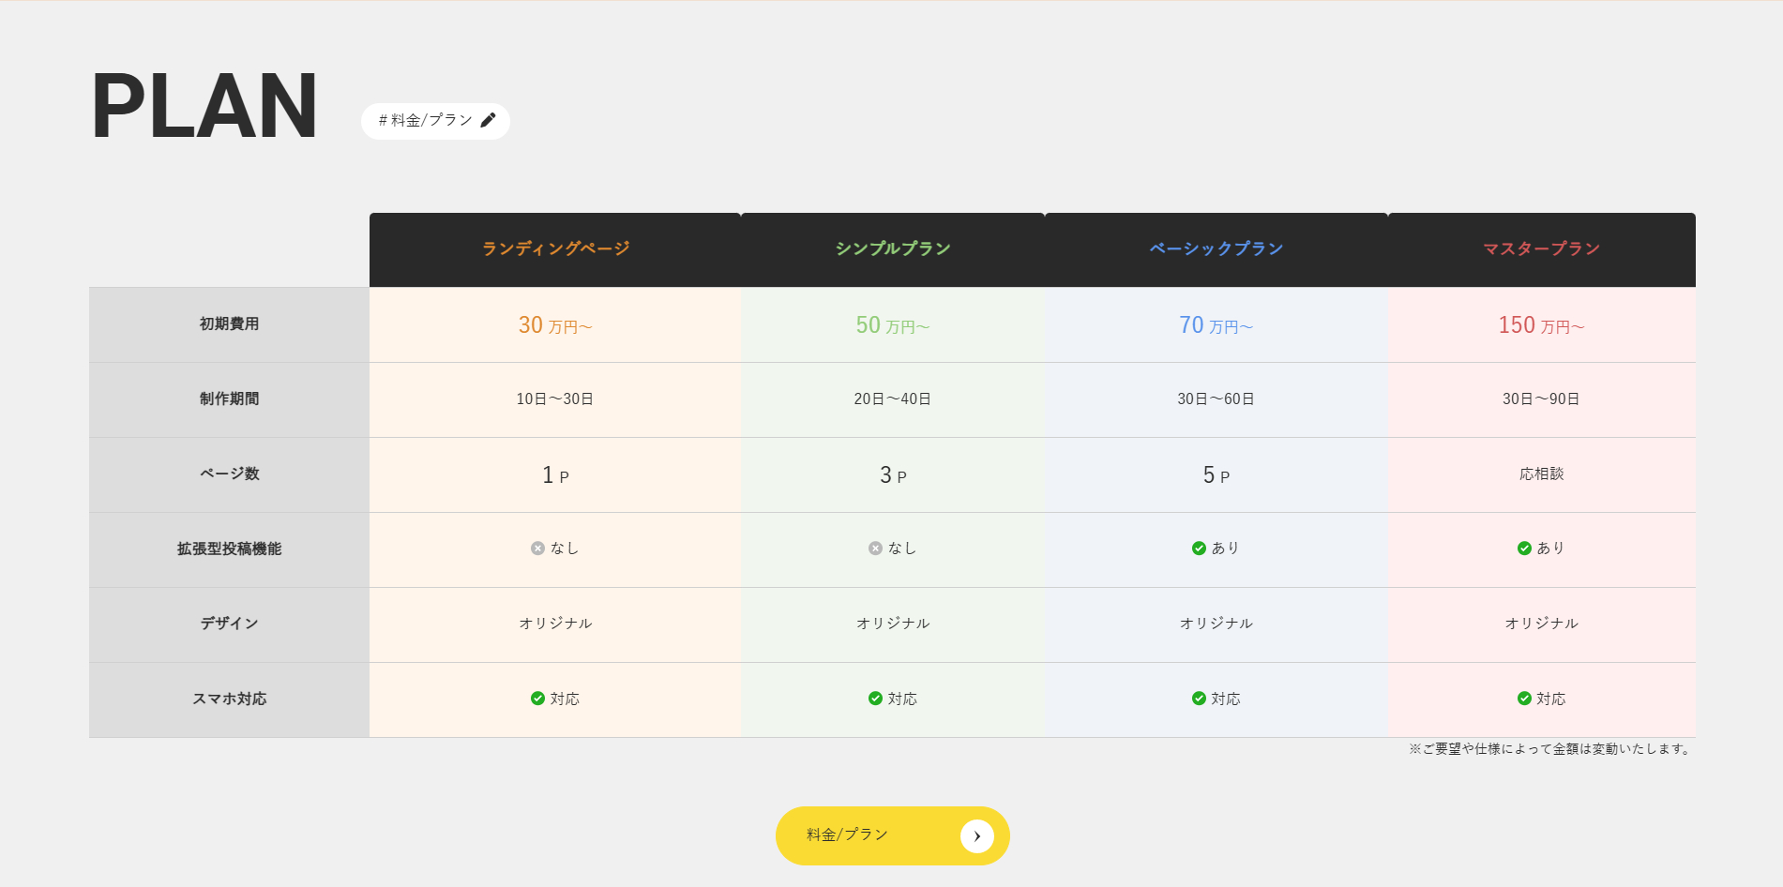Image resolution: width=1783 pixels, height=887 pixels.
Task: Click the 初期費用 row label
Action: (229, 324)
